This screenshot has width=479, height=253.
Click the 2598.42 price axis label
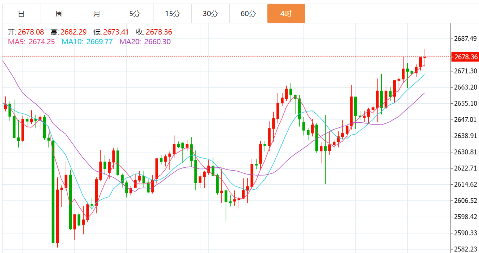[x=466, y=217]
